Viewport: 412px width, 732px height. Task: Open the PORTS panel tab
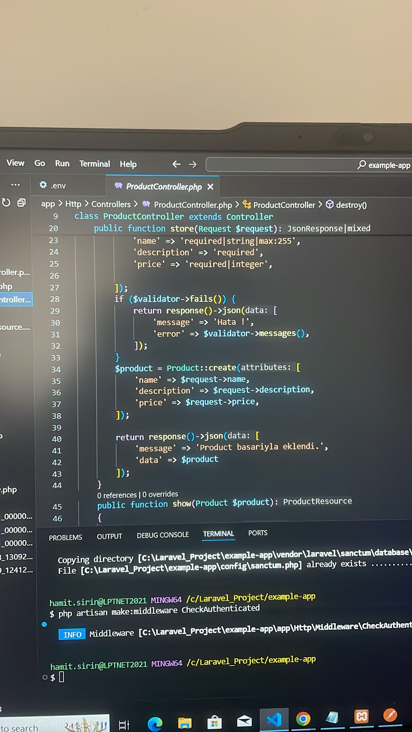(258, 533)
